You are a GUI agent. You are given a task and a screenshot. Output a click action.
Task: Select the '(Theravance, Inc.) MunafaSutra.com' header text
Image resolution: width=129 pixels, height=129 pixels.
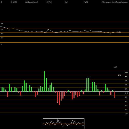(x=115, y=2)
